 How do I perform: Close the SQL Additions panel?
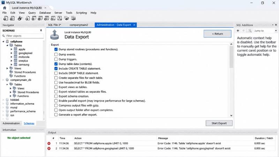click(x=276, y=25)
